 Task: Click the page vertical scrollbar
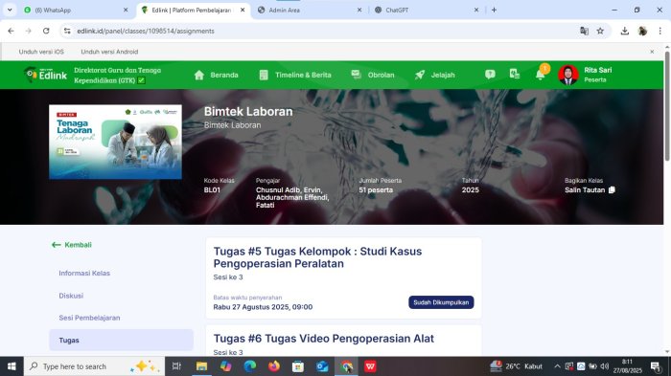click(x=667, y=106)
